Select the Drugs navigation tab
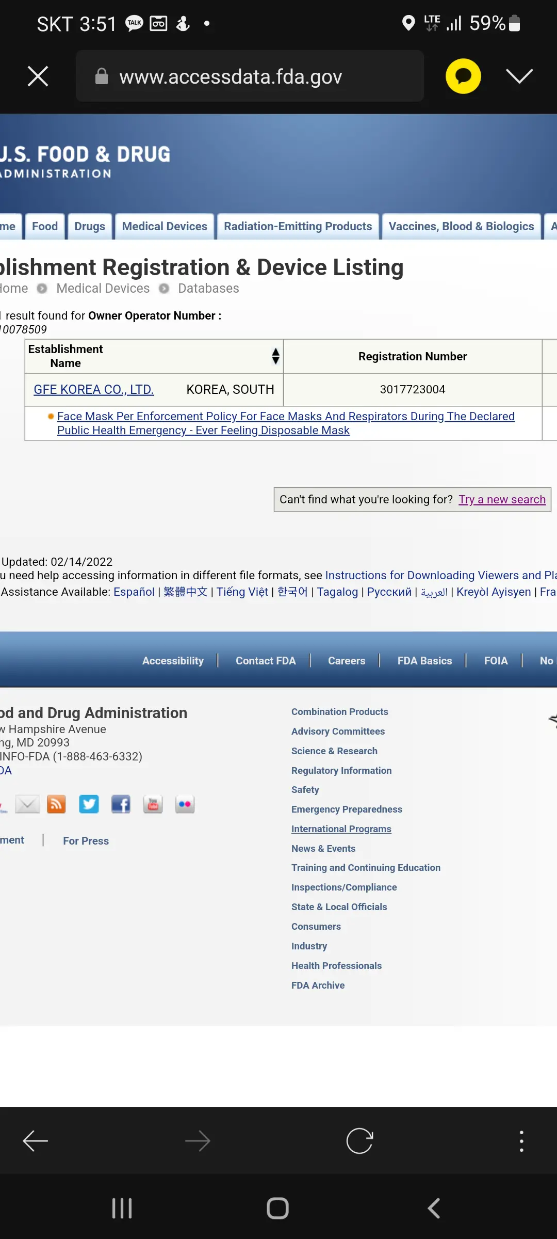This screenshot has height=1239, width=557. [x=90, y=227]
